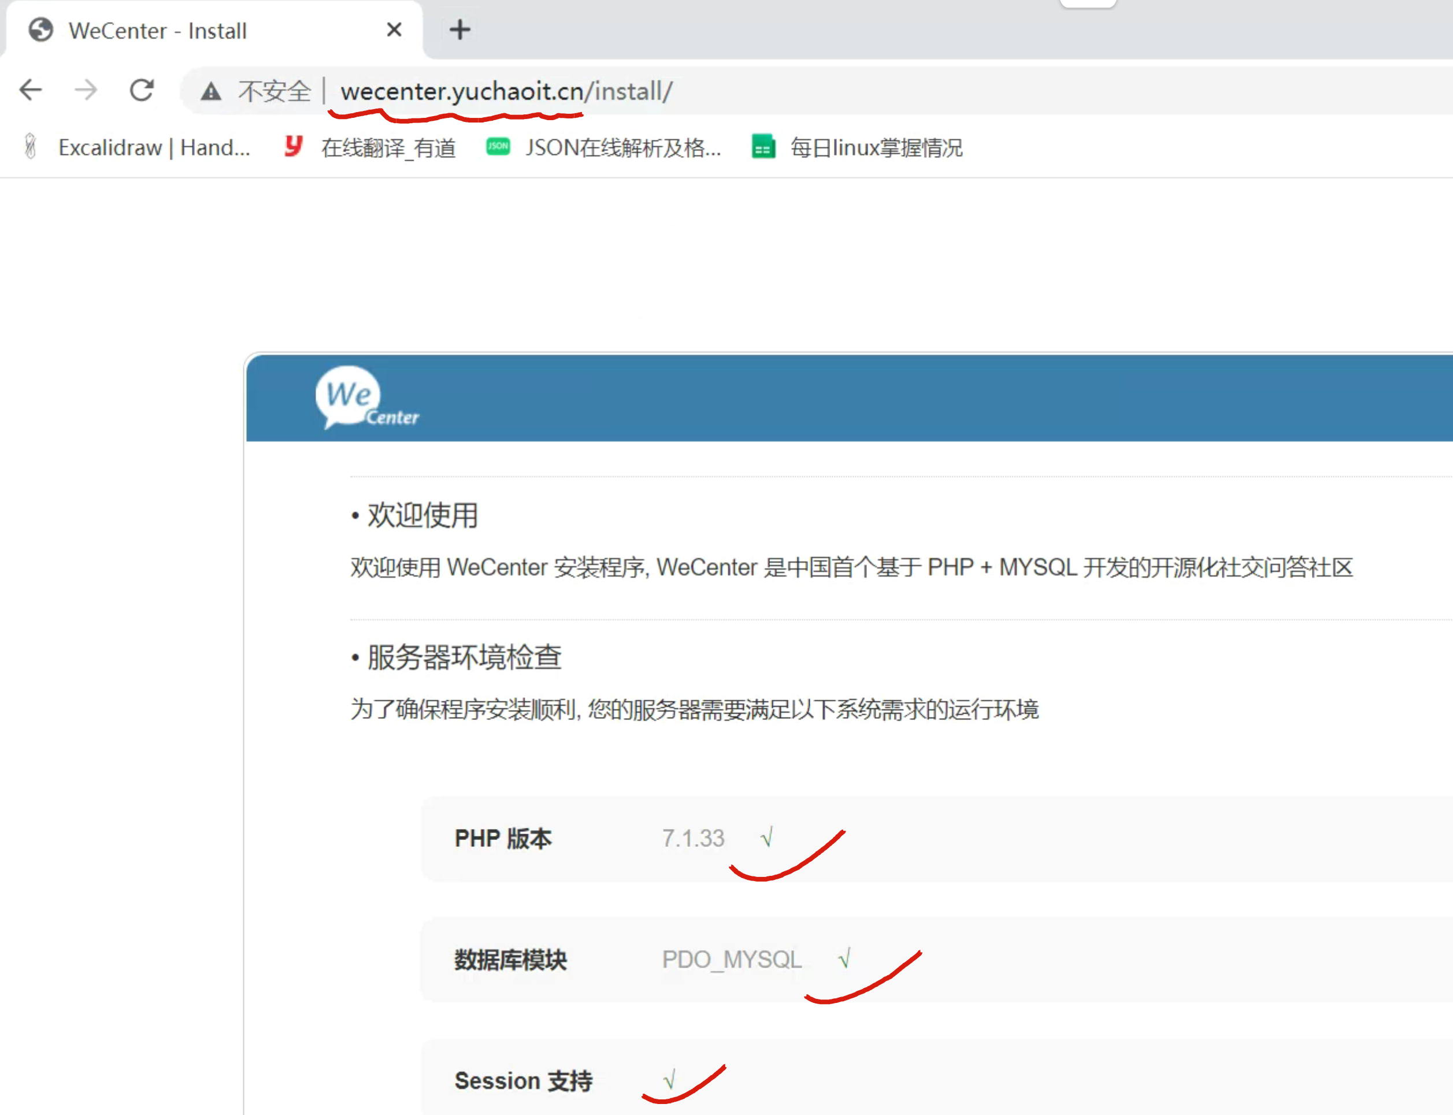Click the wecenter.yuchaoit.cn address bar
1453x1115 pixels.
(x=506, y=91)
